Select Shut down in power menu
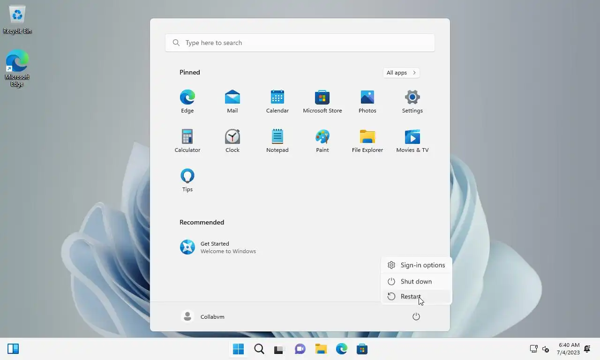 pyautogui.click(x=416, y=281)
